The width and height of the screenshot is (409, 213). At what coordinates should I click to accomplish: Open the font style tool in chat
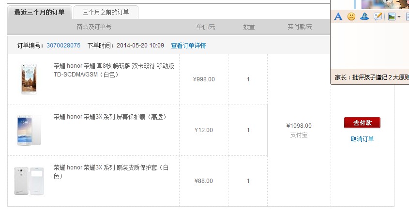pos(338,16)
